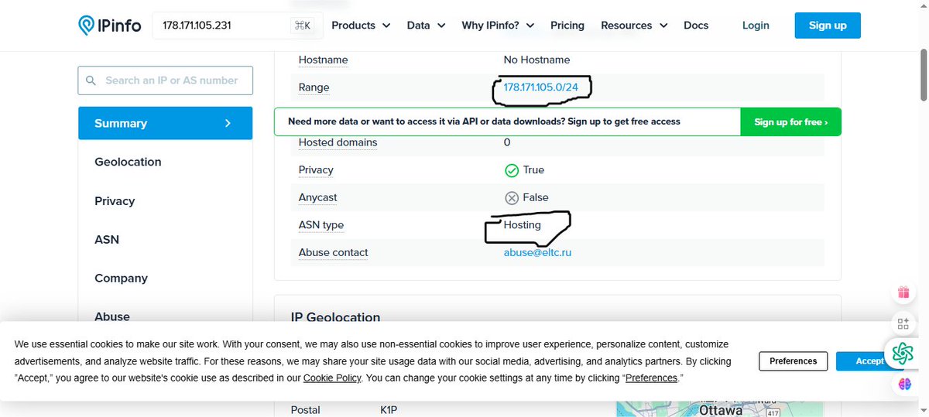Open the 178.171.105.0/24 range link
Screen dimensions: 929x417
(541, 87)
